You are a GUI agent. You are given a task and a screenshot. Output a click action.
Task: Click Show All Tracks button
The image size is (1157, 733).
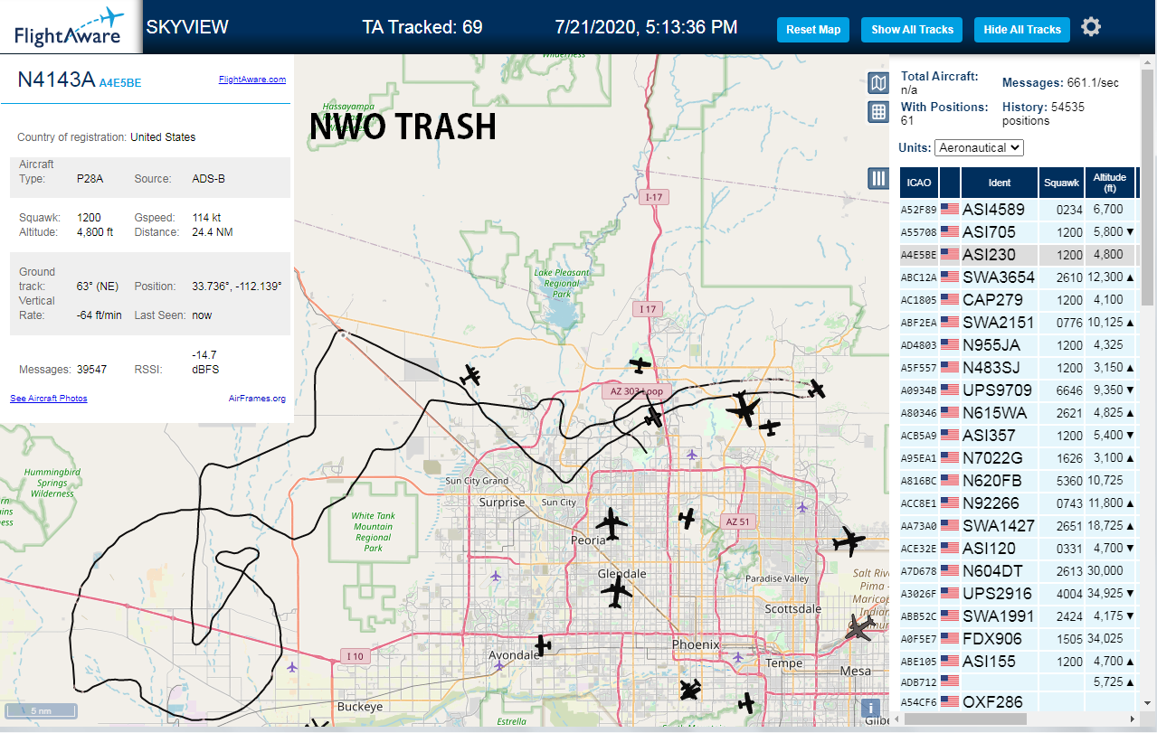coord(912,30)
